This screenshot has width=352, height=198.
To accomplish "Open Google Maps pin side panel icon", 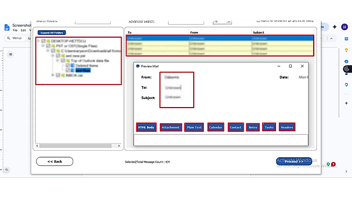I will tap(346, 84).
